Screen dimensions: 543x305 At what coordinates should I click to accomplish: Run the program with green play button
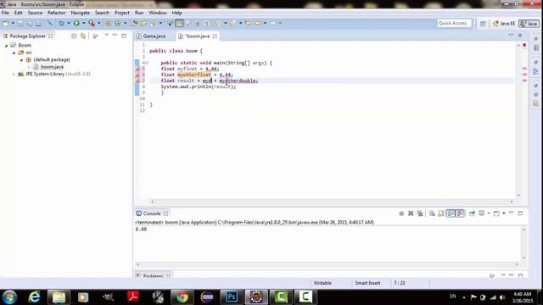pyautogui.click(x=76, y=23)
